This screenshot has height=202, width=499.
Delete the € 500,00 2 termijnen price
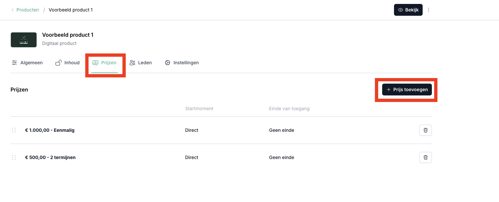[x=425, y=157]
